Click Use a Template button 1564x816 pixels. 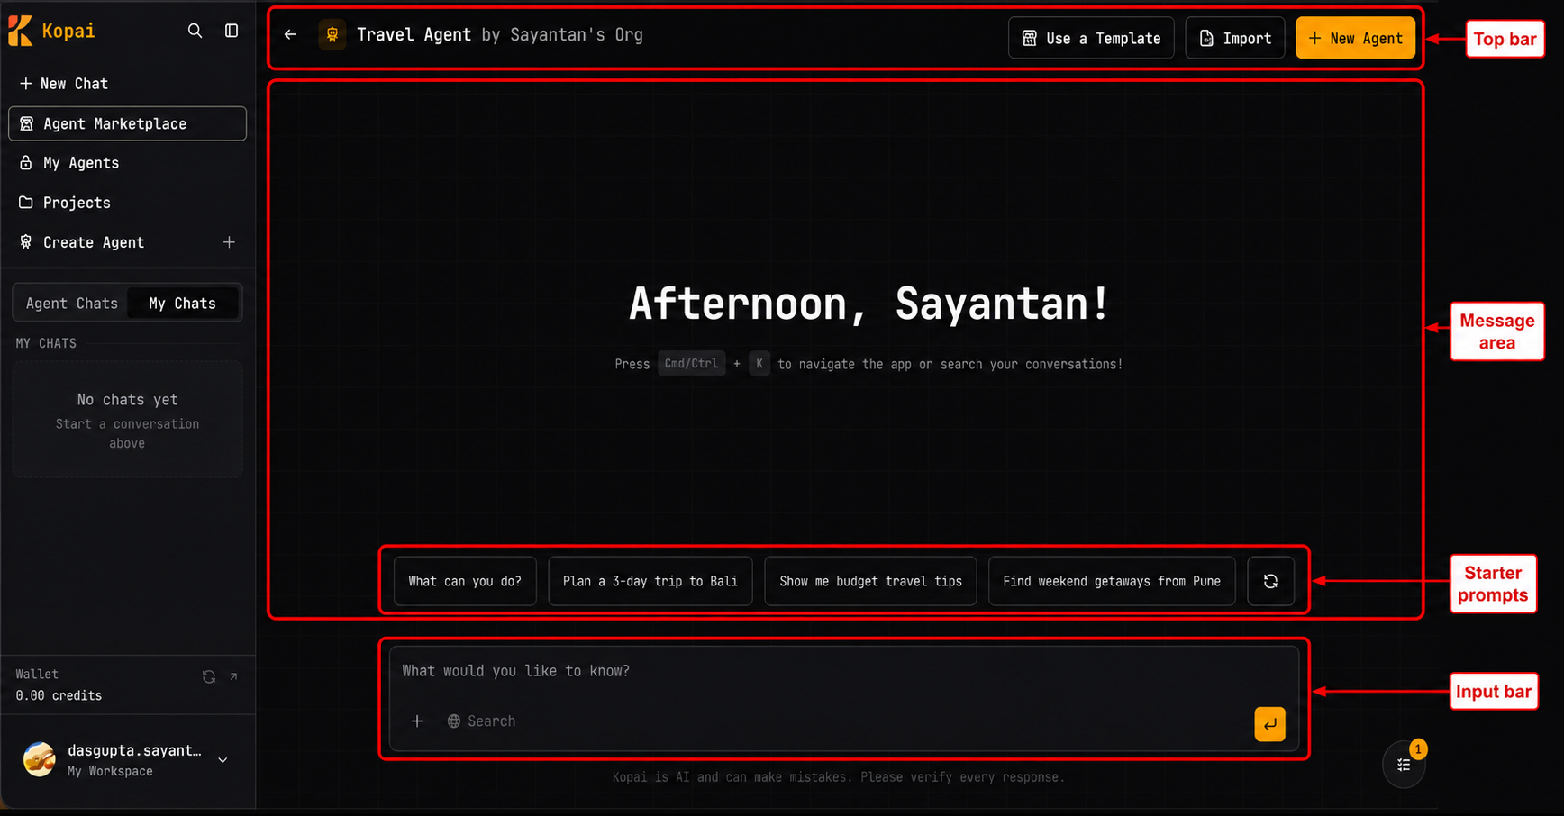[x=1091, y=38]
